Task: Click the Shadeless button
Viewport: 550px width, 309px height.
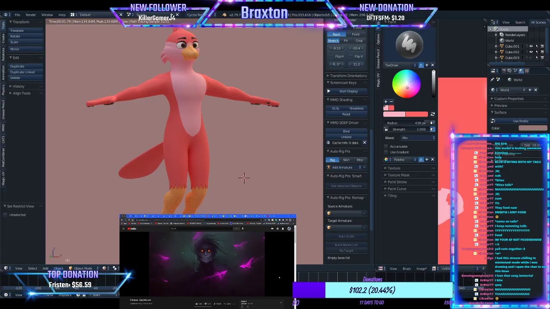Action: [356, 109]
